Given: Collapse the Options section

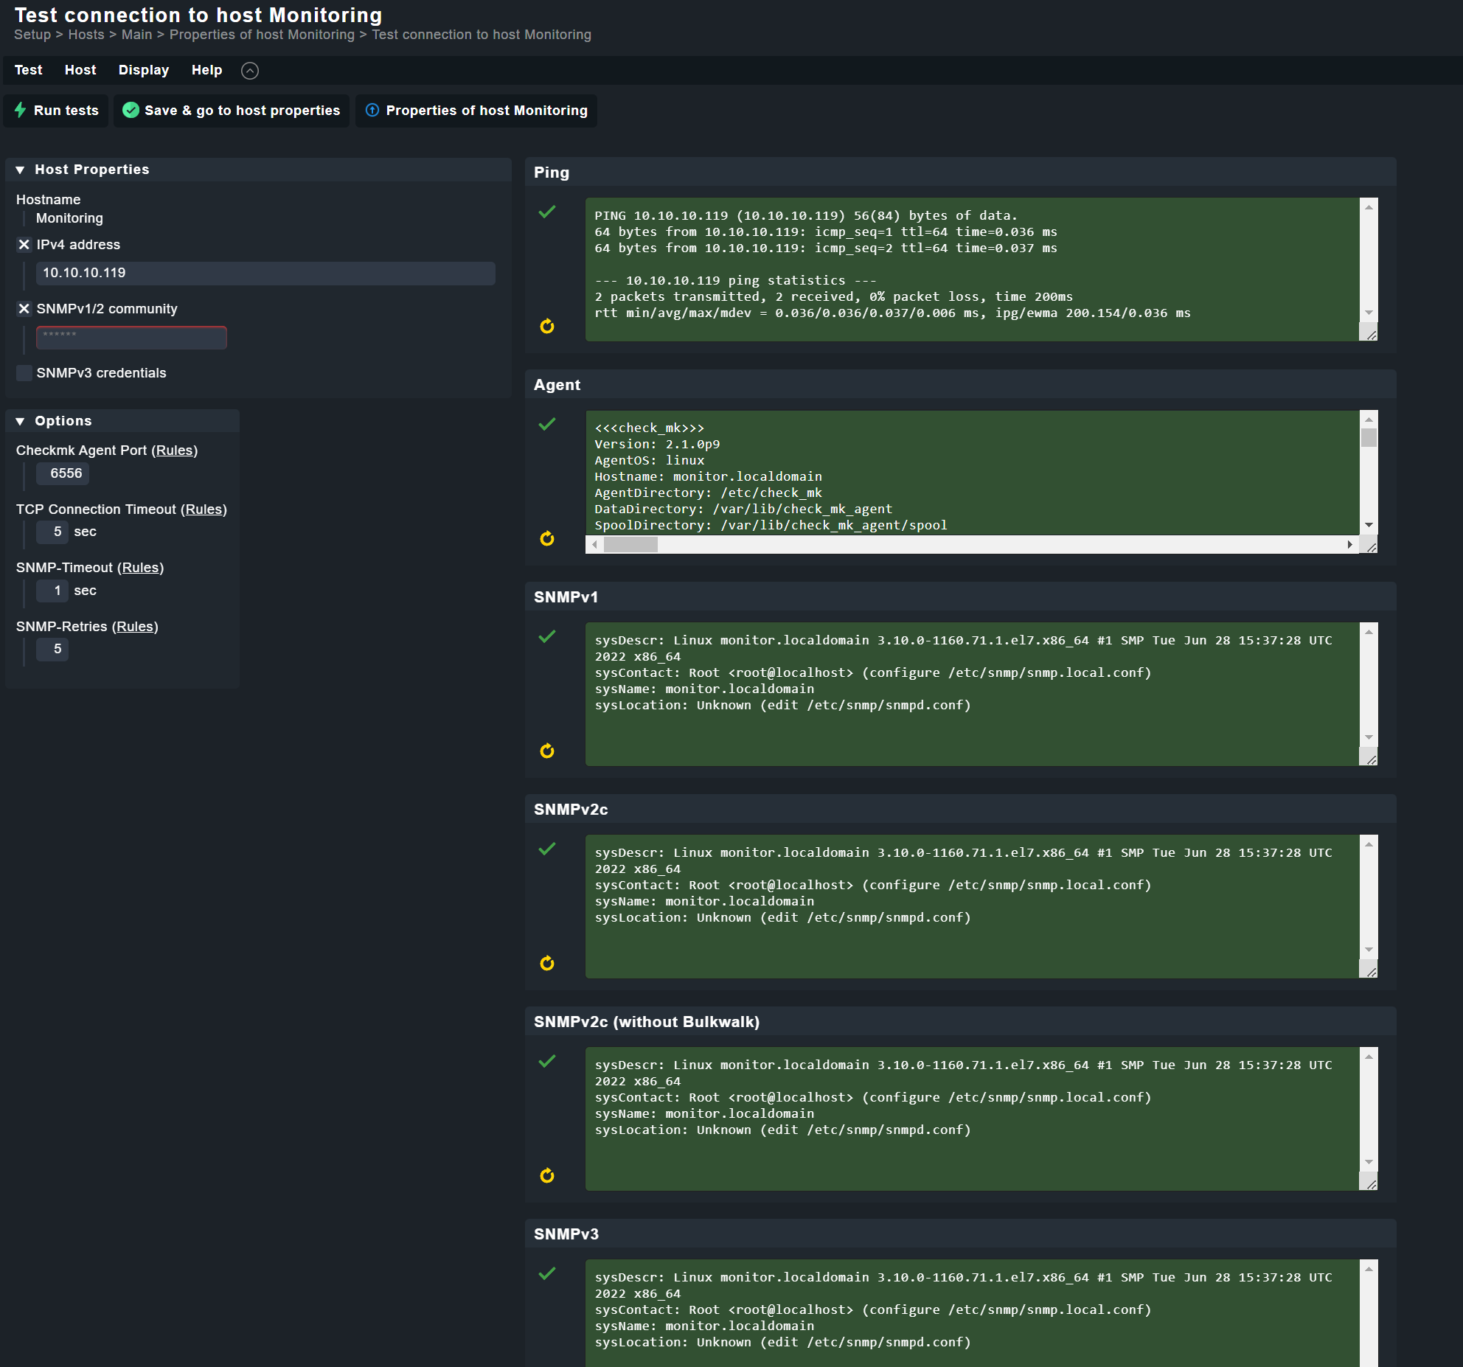Looking at the screenshot, I should pos(21,421).
